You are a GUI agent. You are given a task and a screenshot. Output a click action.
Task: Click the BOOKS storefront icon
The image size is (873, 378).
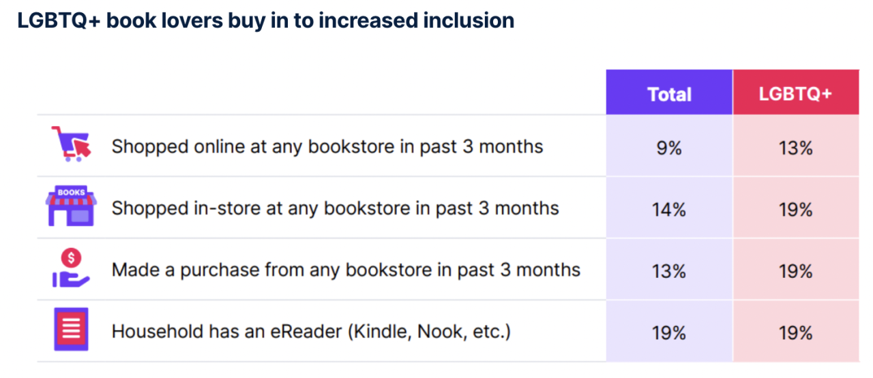(71, 206)
